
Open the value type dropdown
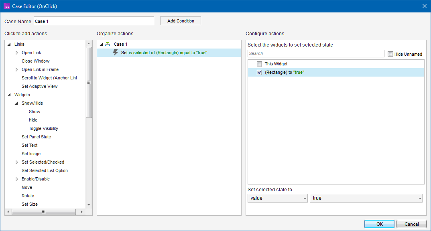click(x=278, y=198)
